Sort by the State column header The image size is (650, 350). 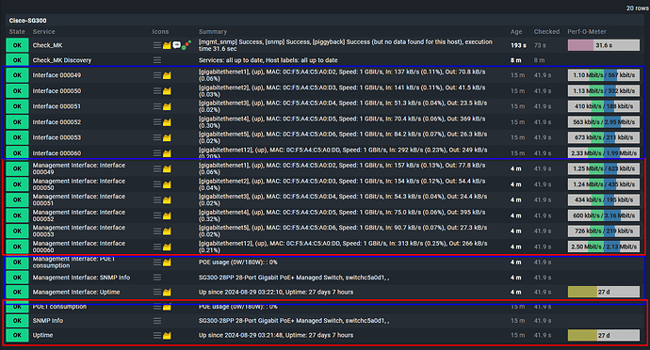coord(17,31)
